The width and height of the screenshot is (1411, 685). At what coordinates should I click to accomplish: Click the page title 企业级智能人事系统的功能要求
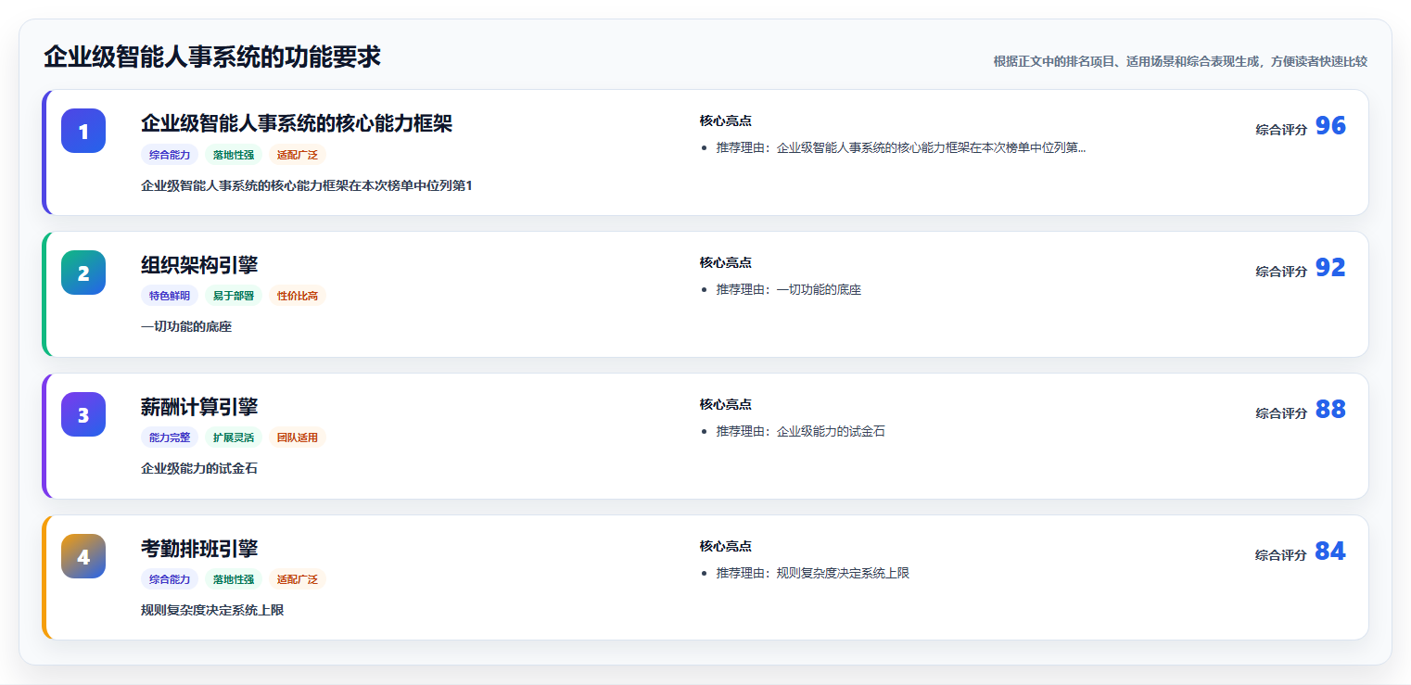click(212, 57)
